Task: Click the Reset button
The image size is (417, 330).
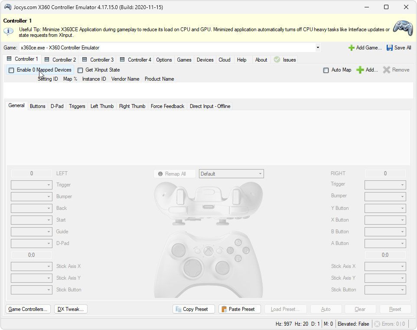Action: tap(395, 309)
